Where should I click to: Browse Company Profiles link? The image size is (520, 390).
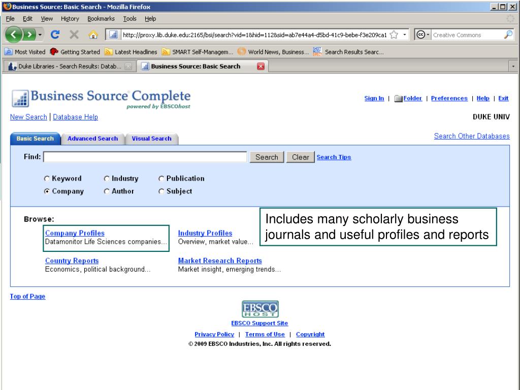point(75,233)
